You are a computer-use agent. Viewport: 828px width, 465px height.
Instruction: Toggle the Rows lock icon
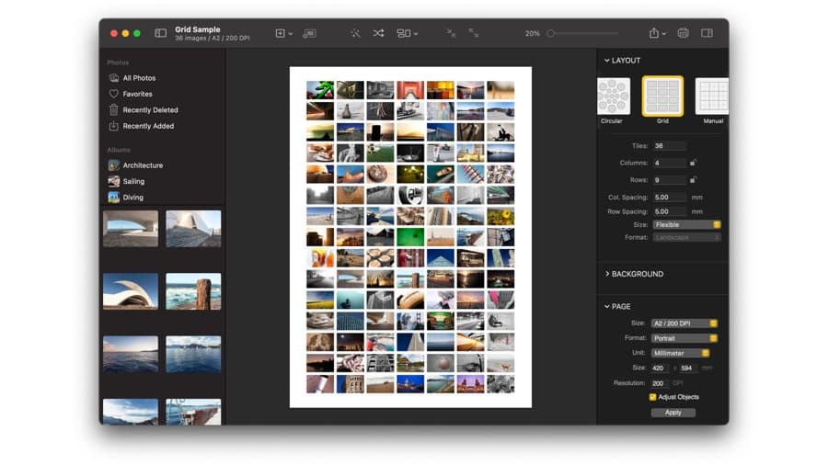pyautogui.click(x=693, y=179)
